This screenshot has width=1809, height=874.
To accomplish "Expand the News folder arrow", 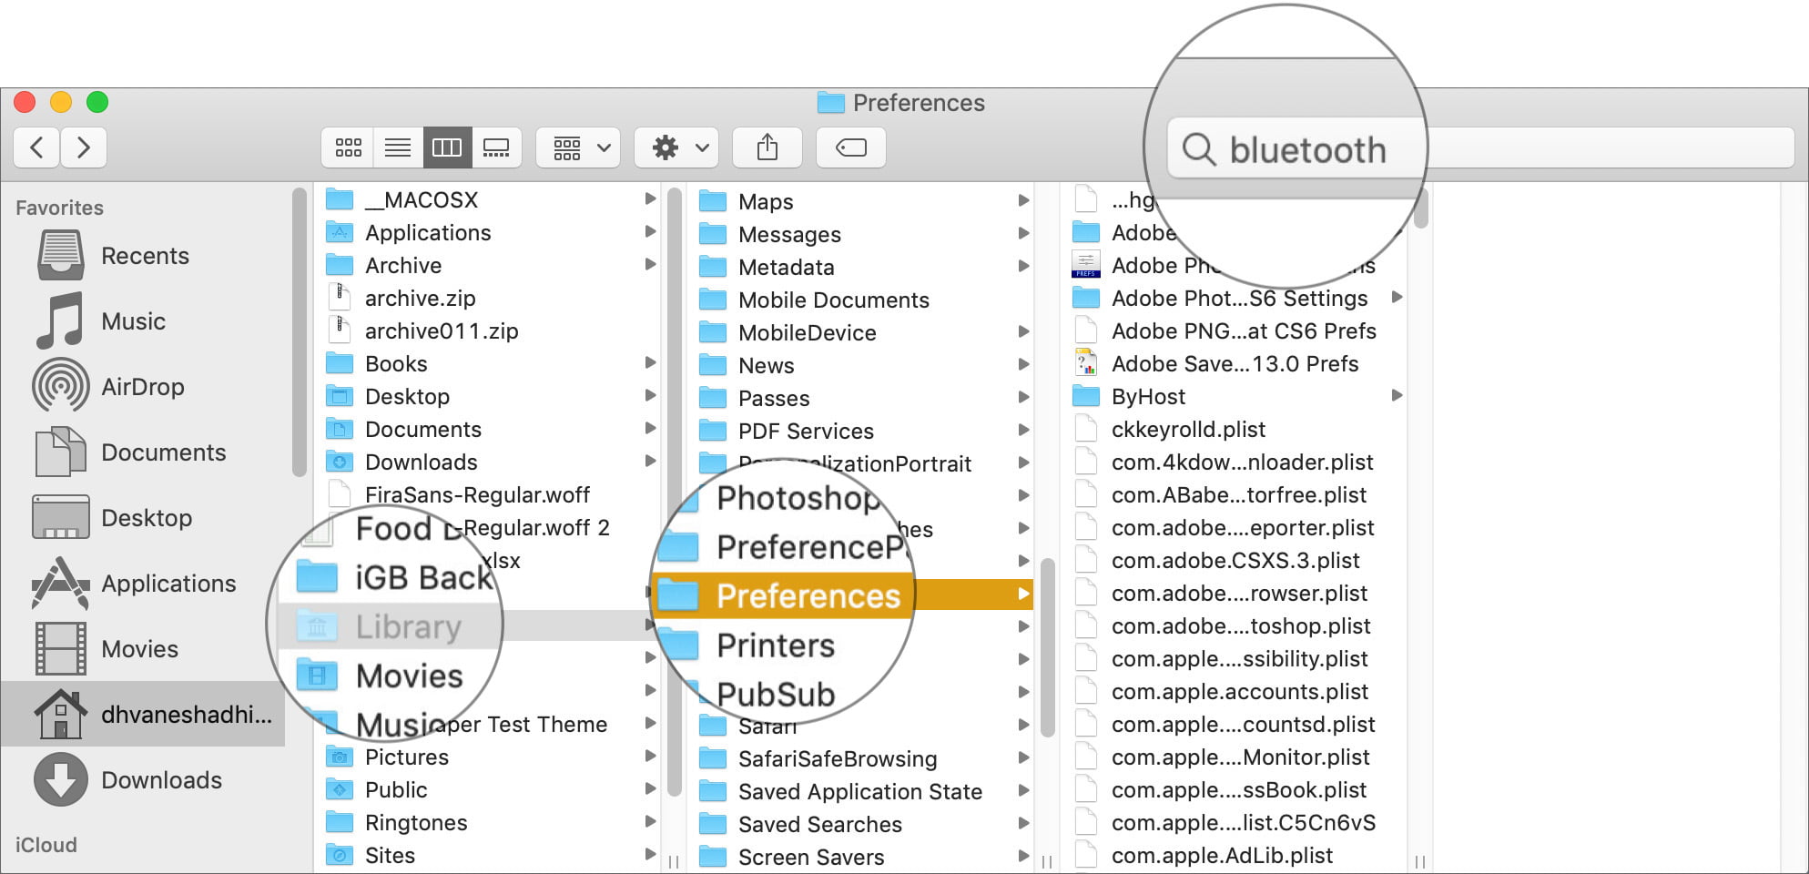I will [1023, 364].
